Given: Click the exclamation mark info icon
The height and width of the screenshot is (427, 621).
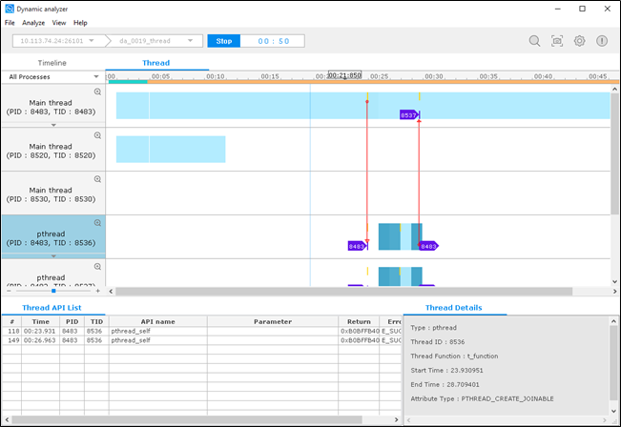Looking at the screenshot, I should pyautogui.click(x=602, y=41).
